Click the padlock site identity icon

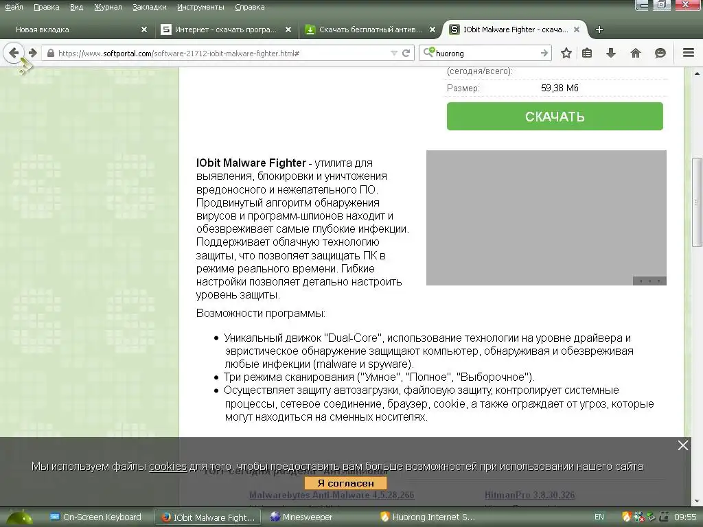click(x=51, y=54)
